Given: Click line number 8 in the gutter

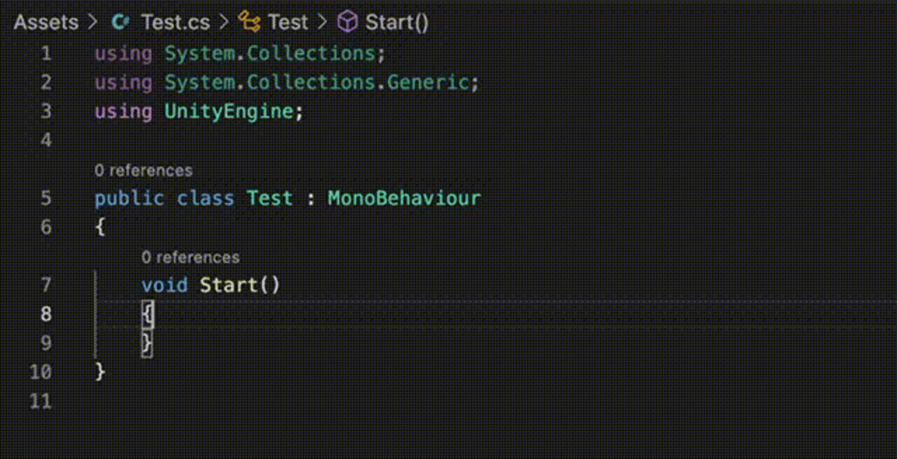Looking at the screenshot, I should click(46, 314).
